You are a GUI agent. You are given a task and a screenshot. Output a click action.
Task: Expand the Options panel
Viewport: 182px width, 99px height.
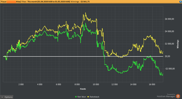7,97
